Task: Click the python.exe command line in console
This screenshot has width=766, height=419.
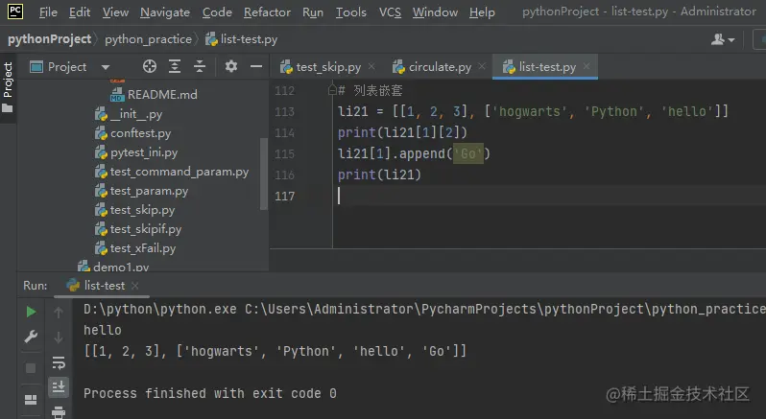Action: pos(424,310)
